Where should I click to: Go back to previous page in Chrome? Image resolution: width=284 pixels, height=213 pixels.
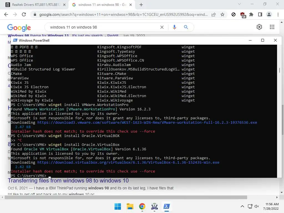coord(6,14)
